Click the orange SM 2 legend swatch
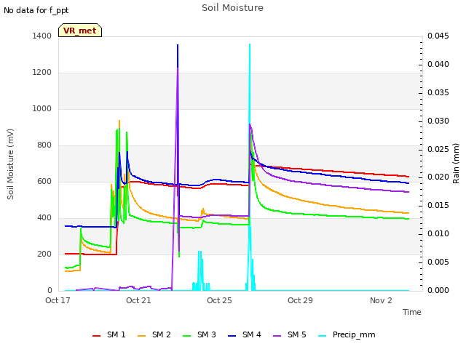This screenshot has height=349, width=466. [x=141, y=336]
